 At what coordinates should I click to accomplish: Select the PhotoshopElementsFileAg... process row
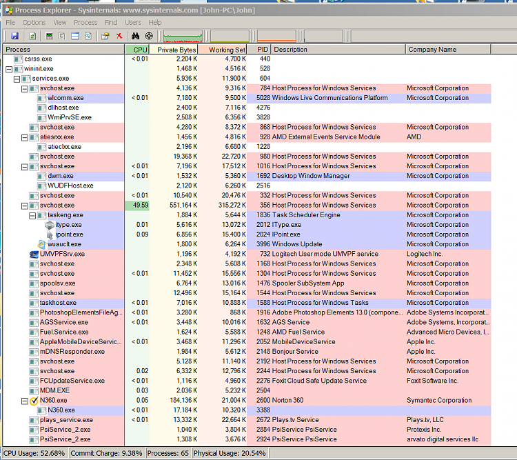(247, 312)
